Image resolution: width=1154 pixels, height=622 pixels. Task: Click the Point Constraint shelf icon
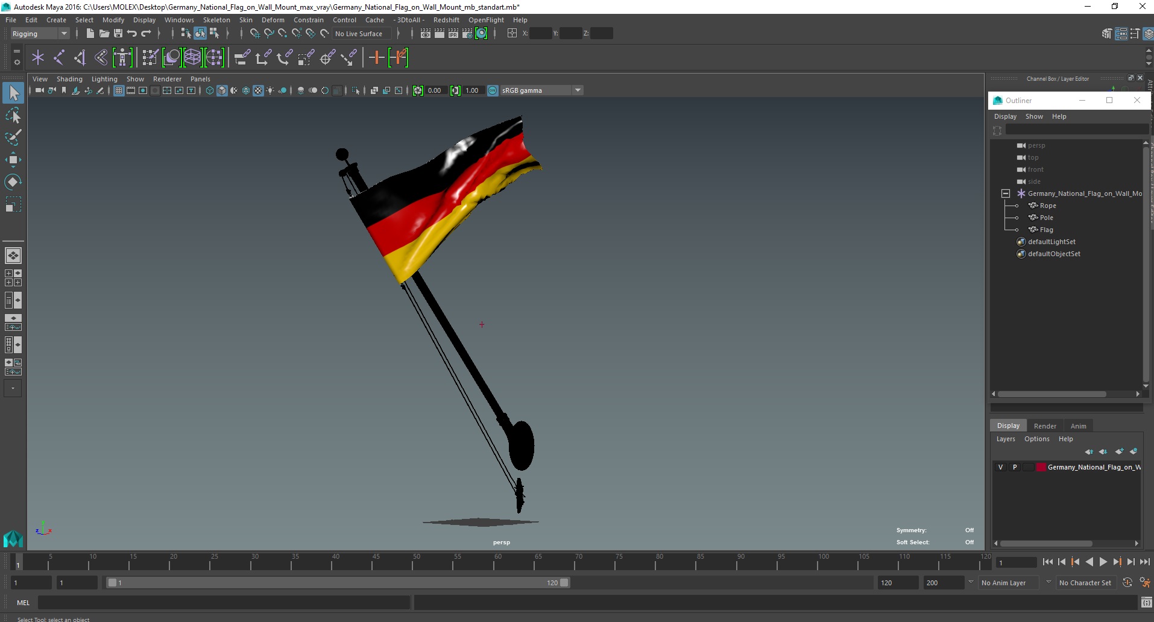(263, 58)
